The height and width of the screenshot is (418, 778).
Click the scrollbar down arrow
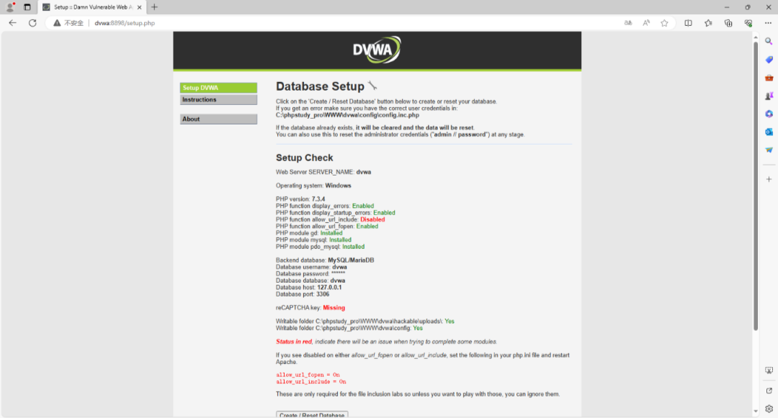click(756, 412)
